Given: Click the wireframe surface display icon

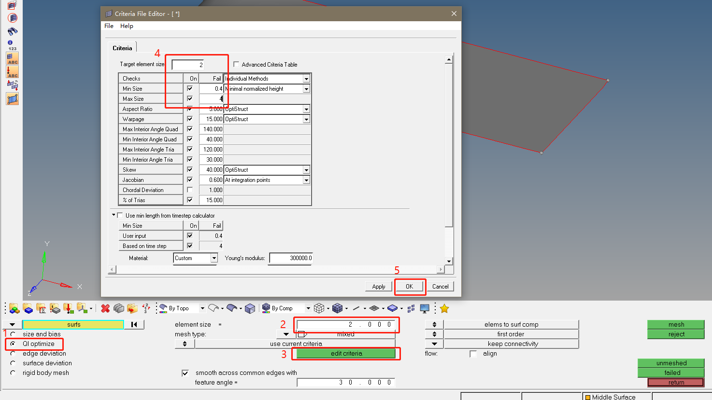Looking at the screenshot, I should [214, 308].
